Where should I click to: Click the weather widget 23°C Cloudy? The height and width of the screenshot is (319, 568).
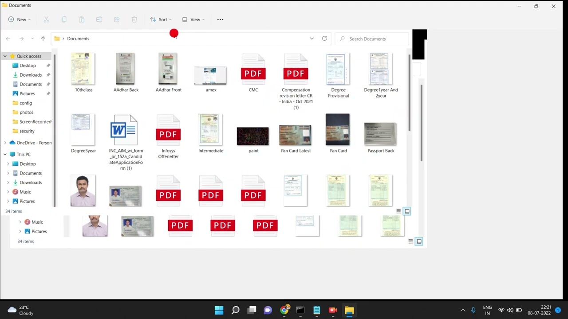coord(20,310)
